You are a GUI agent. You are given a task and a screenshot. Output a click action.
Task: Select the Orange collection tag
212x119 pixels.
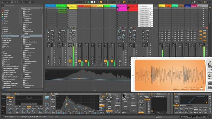6,12
